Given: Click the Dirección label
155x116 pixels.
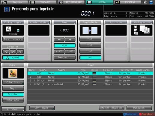Looking at the screenshot, I should (x=13, y=47).
